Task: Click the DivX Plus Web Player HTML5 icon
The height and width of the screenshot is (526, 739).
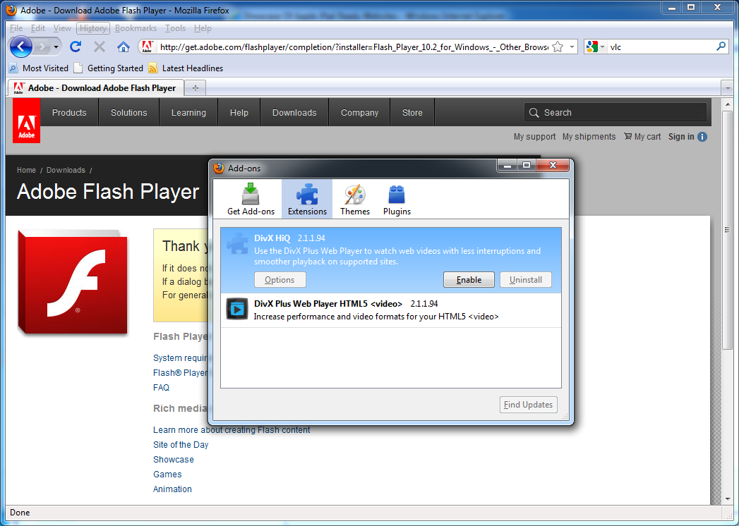Action: [237, 309]
